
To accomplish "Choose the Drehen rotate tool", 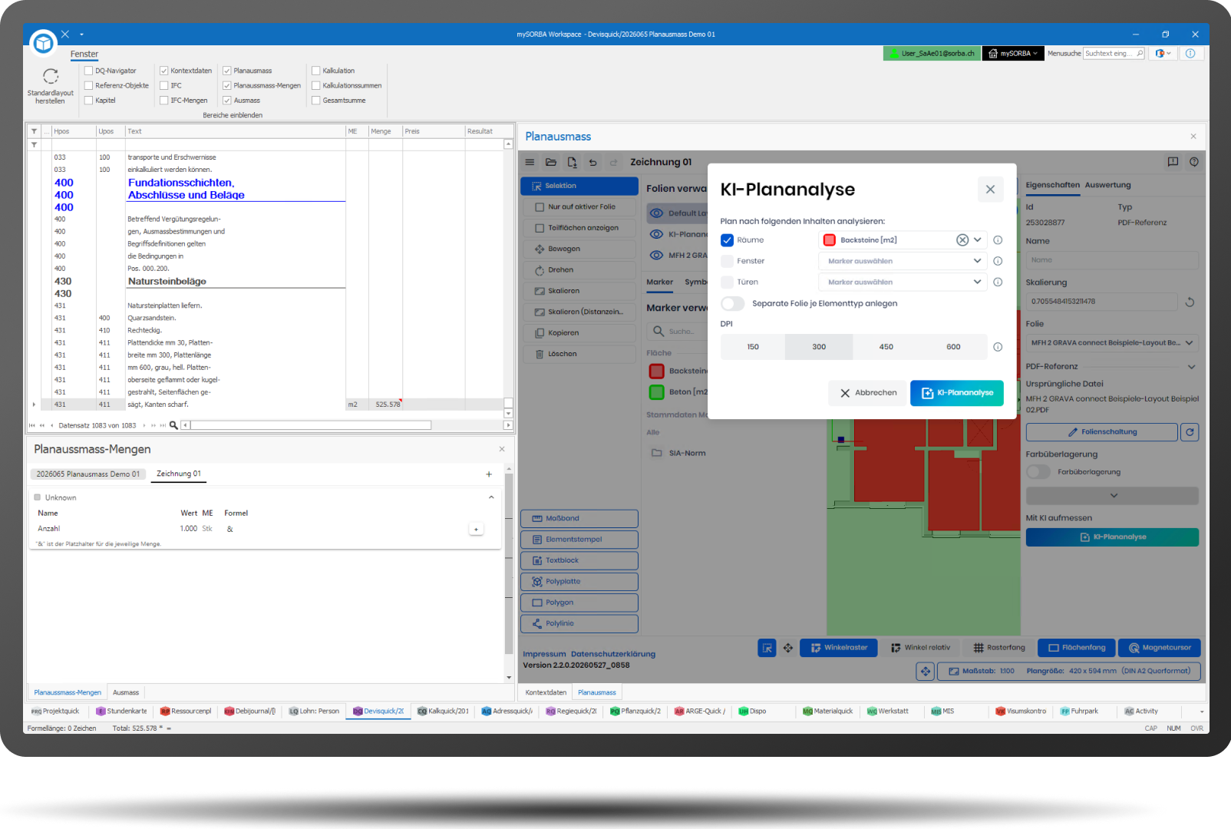I will (x=579, y=270).
